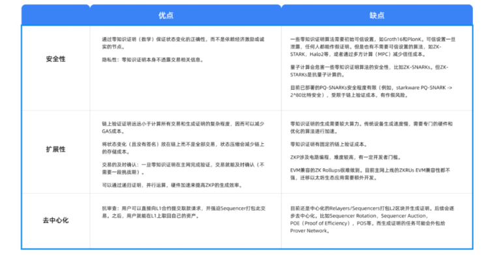Click the paragraph starting 目前还是中心化的Relayers/Sequencers
The image size is (484, 255).
372,220
